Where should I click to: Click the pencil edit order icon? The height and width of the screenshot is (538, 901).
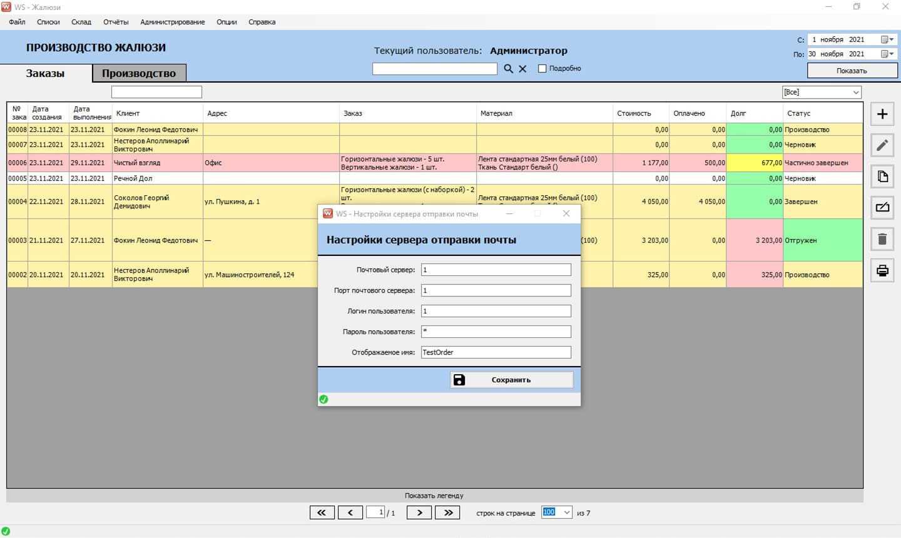(x=882, y=145)
